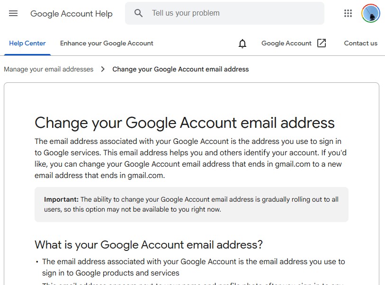Click the external-link icon beside Google Account

(322, 43)
